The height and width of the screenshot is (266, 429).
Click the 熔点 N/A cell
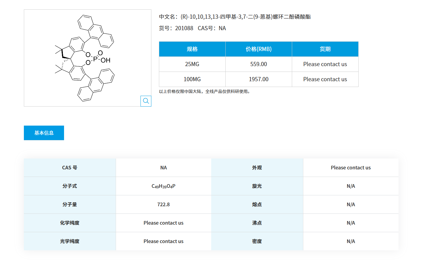pyautogui.click(x=350, y=204)
